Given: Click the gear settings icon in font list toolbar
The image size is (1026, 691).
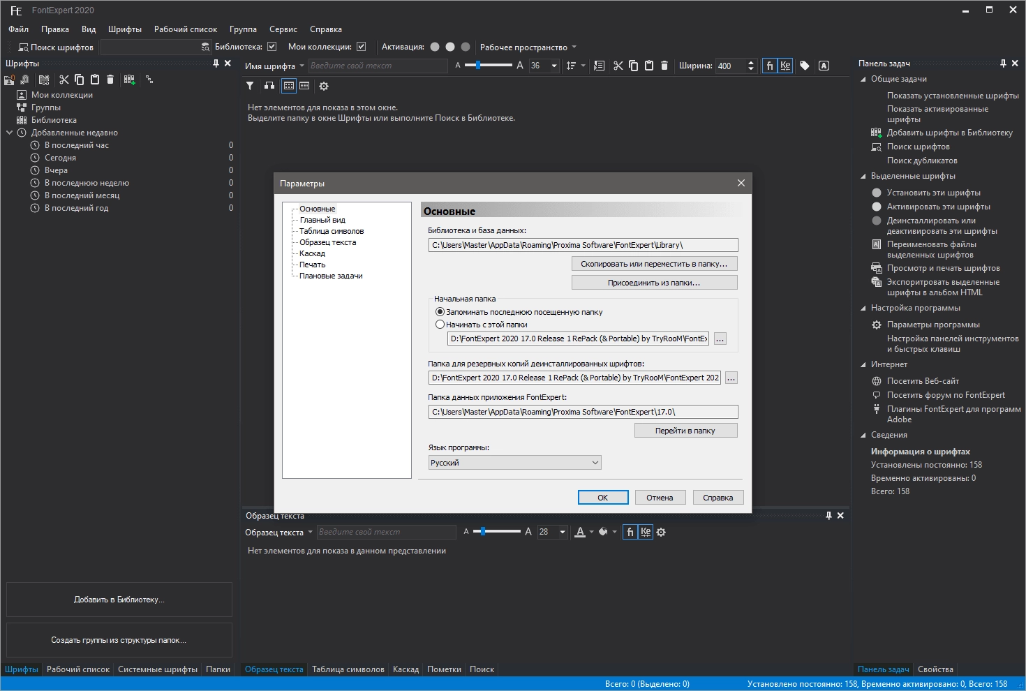Looking at the screenshot, I should (x=324, y=86).
